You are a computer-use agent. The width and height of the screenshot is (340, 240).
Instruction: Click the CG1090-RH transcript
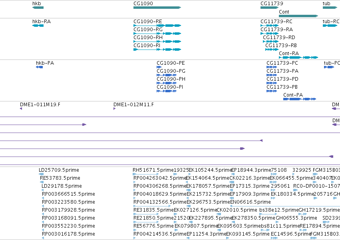tap(157, 42)
